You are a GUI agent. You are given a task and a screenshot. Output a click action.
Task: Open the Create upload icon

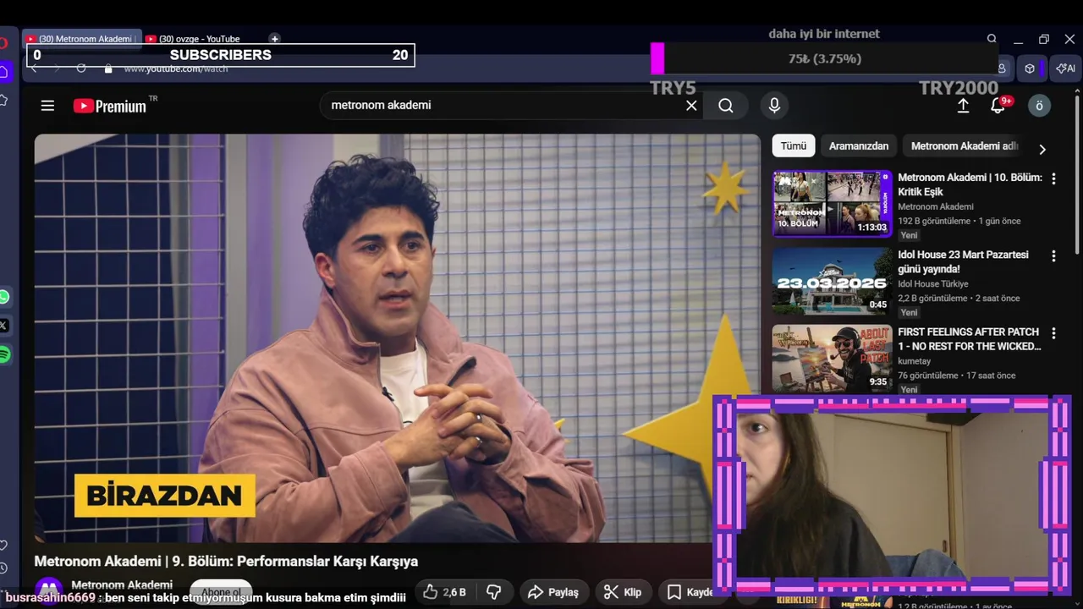[x=963, y=106]
